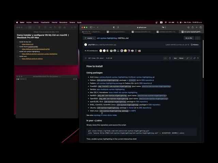218x163 pixels.
Task: Click the Blame button
Action: click(x=181, y=58)
